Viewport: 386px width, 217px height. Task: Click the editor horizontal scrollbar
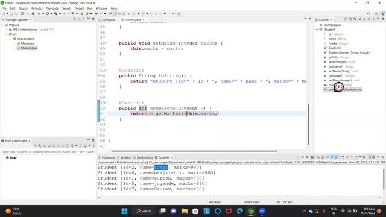[x=194, y=151]
